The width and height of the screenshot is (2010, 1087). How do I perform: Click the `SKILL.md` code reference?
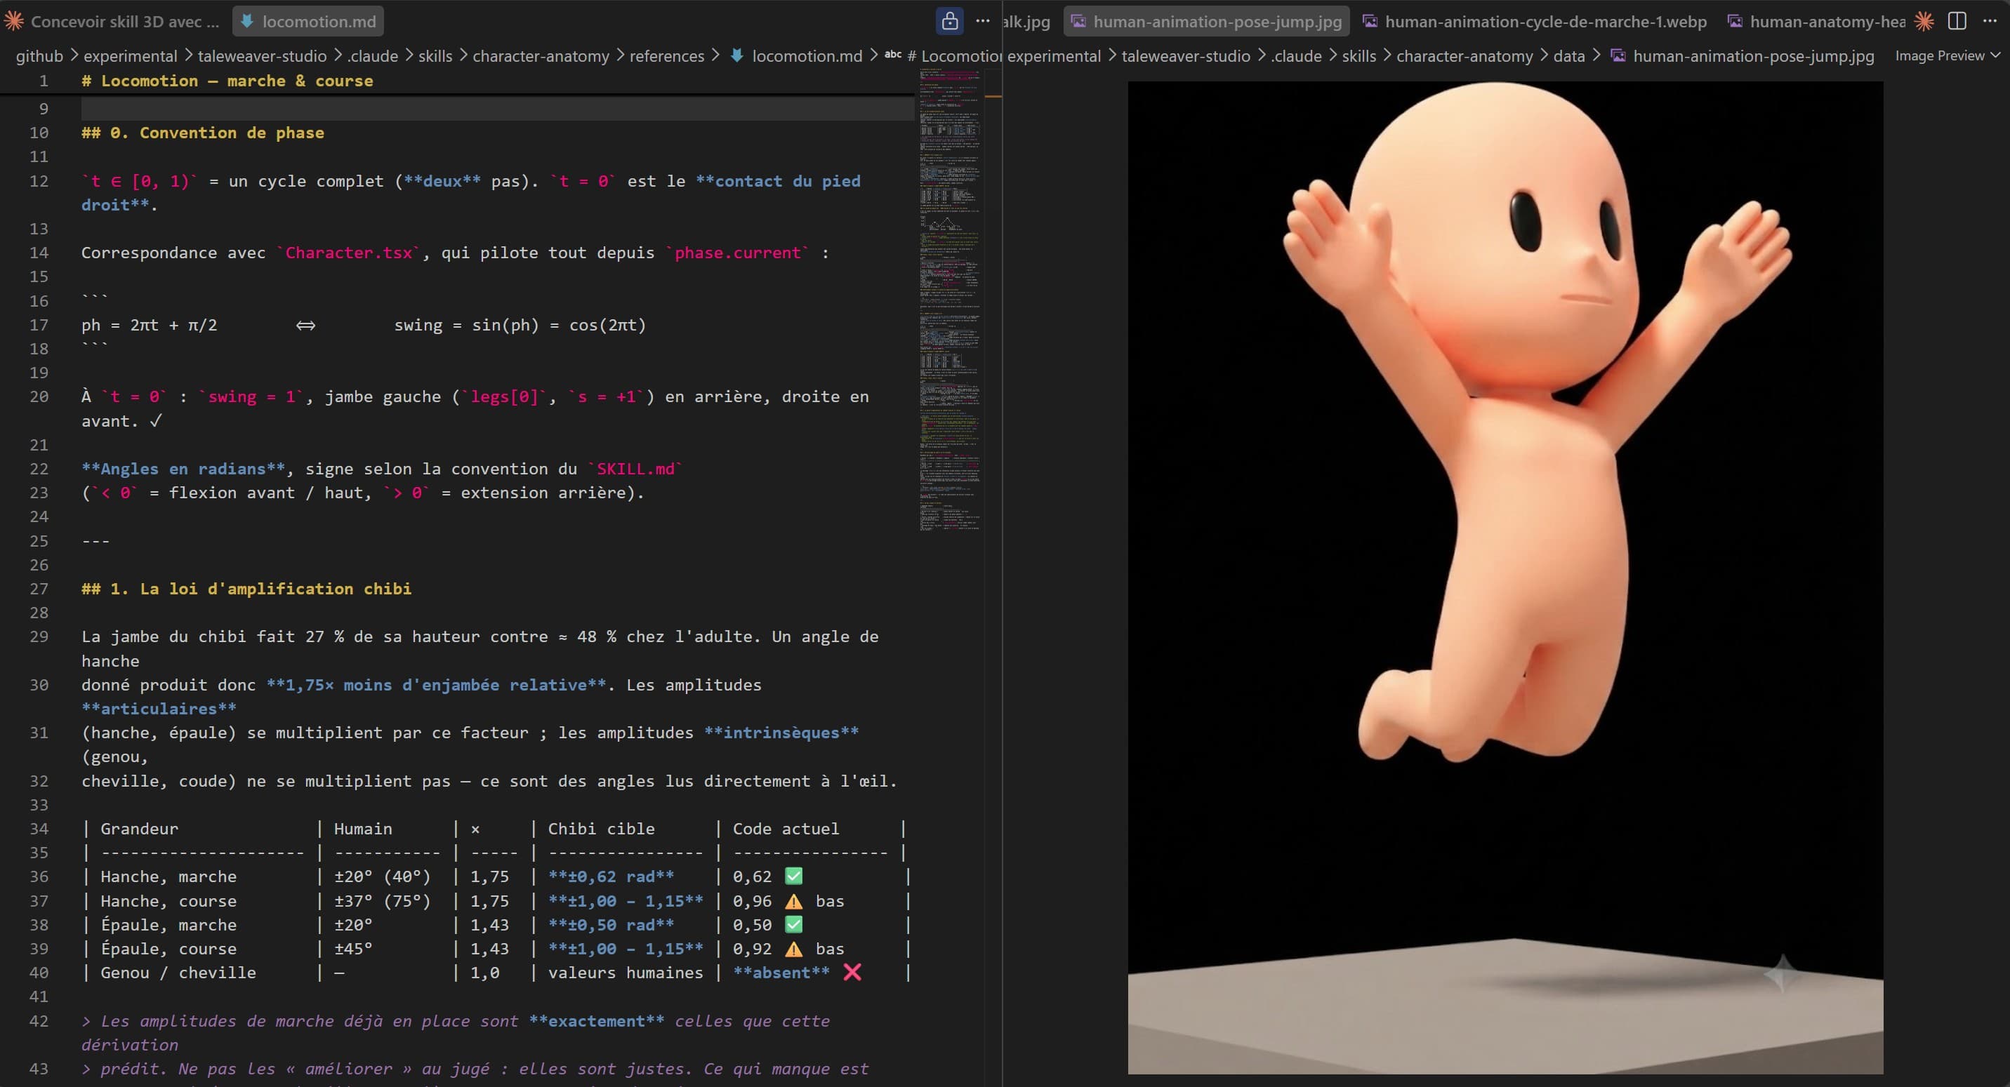coord(635,469)
